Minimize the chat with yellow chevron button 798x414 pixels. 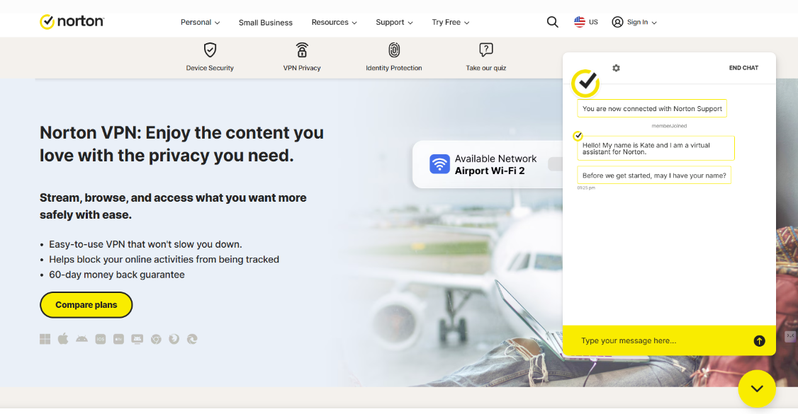757,389
